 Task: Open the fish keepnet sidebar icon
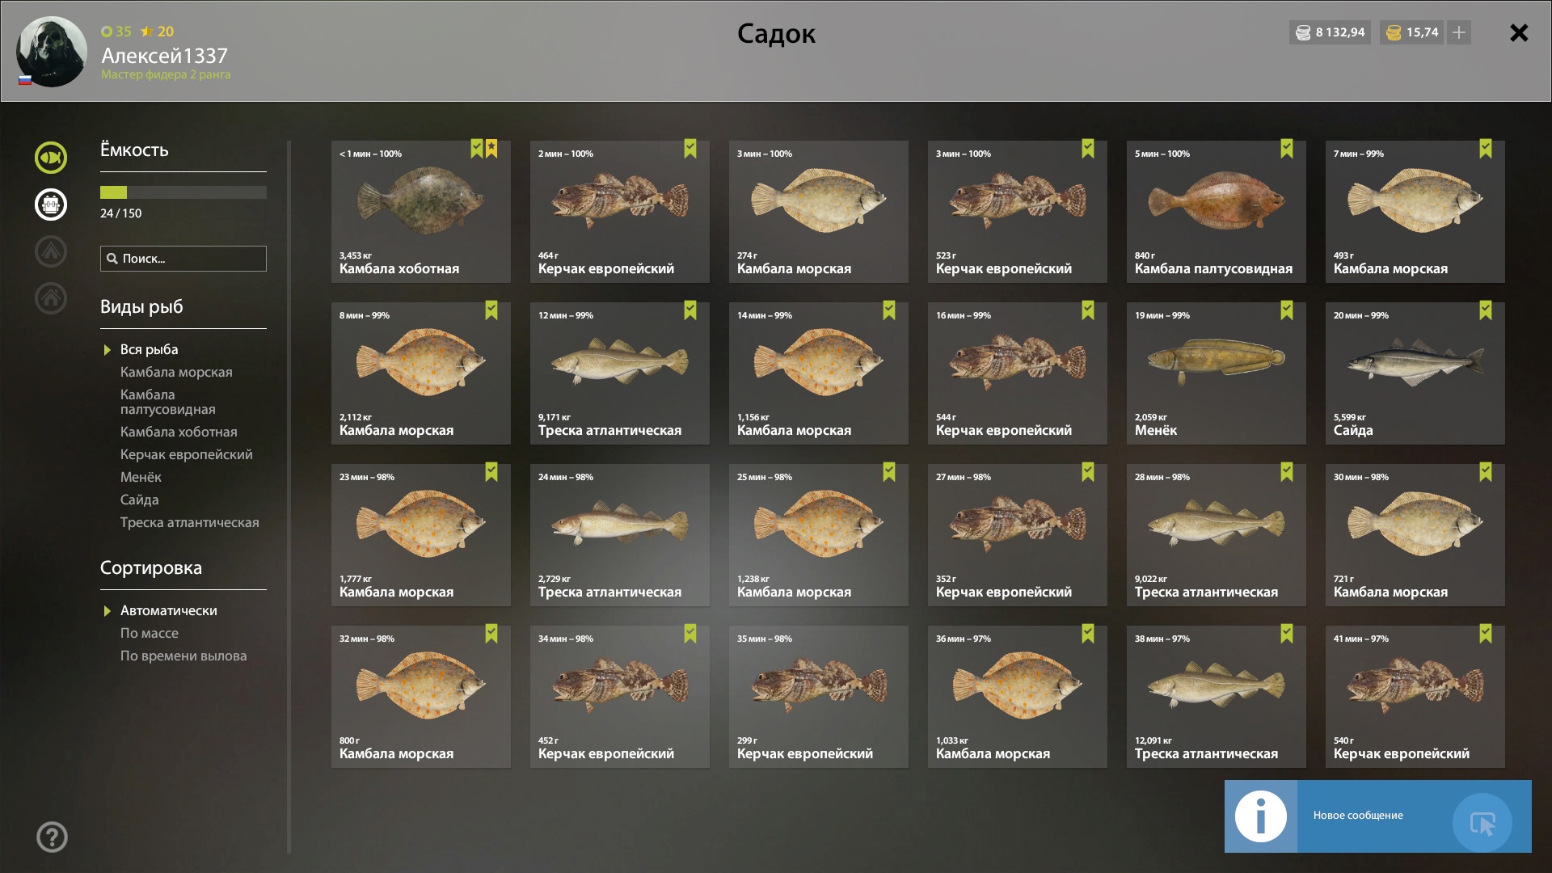(x=51, y=158)
